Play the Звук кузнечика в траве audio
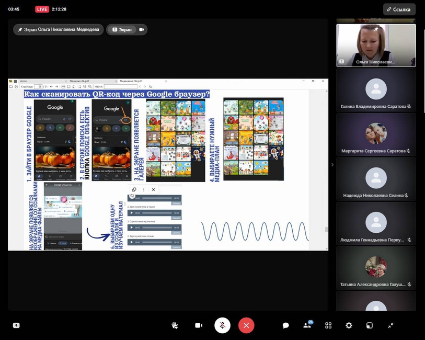The height and width of the screenshot is (340, 425). (132, 213)
